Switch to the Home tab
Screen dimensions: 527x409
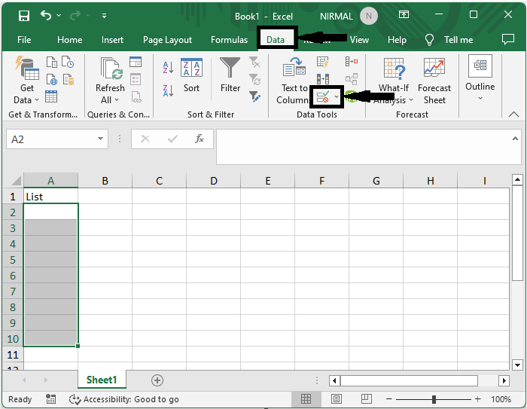tap(69, 40)
